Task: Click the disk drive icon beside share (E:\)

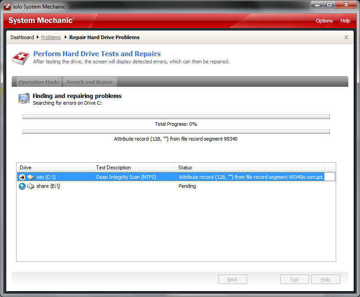Action: pos(31,186)
